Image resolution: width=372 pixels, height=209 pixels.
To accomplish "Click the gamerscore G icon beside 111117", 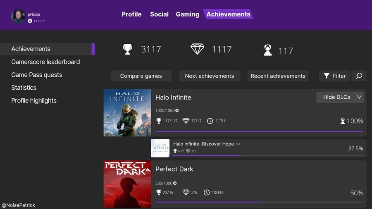I will click(x=30, y=21).
